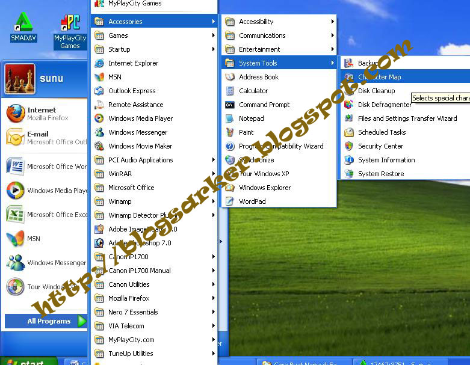Click the All Programs button
This screenshot has width=470, height=365.
coord(46,321)
